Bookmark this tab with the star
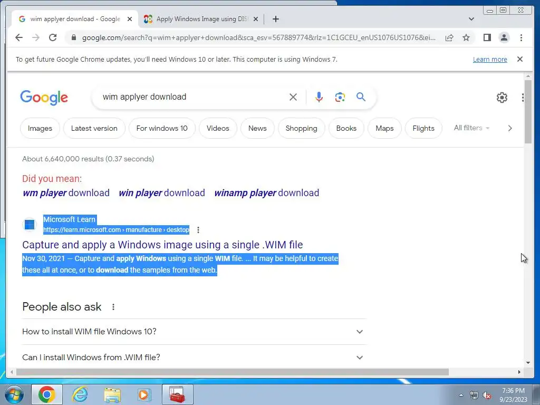Screen dimensions: 540x405 [466, 37]
